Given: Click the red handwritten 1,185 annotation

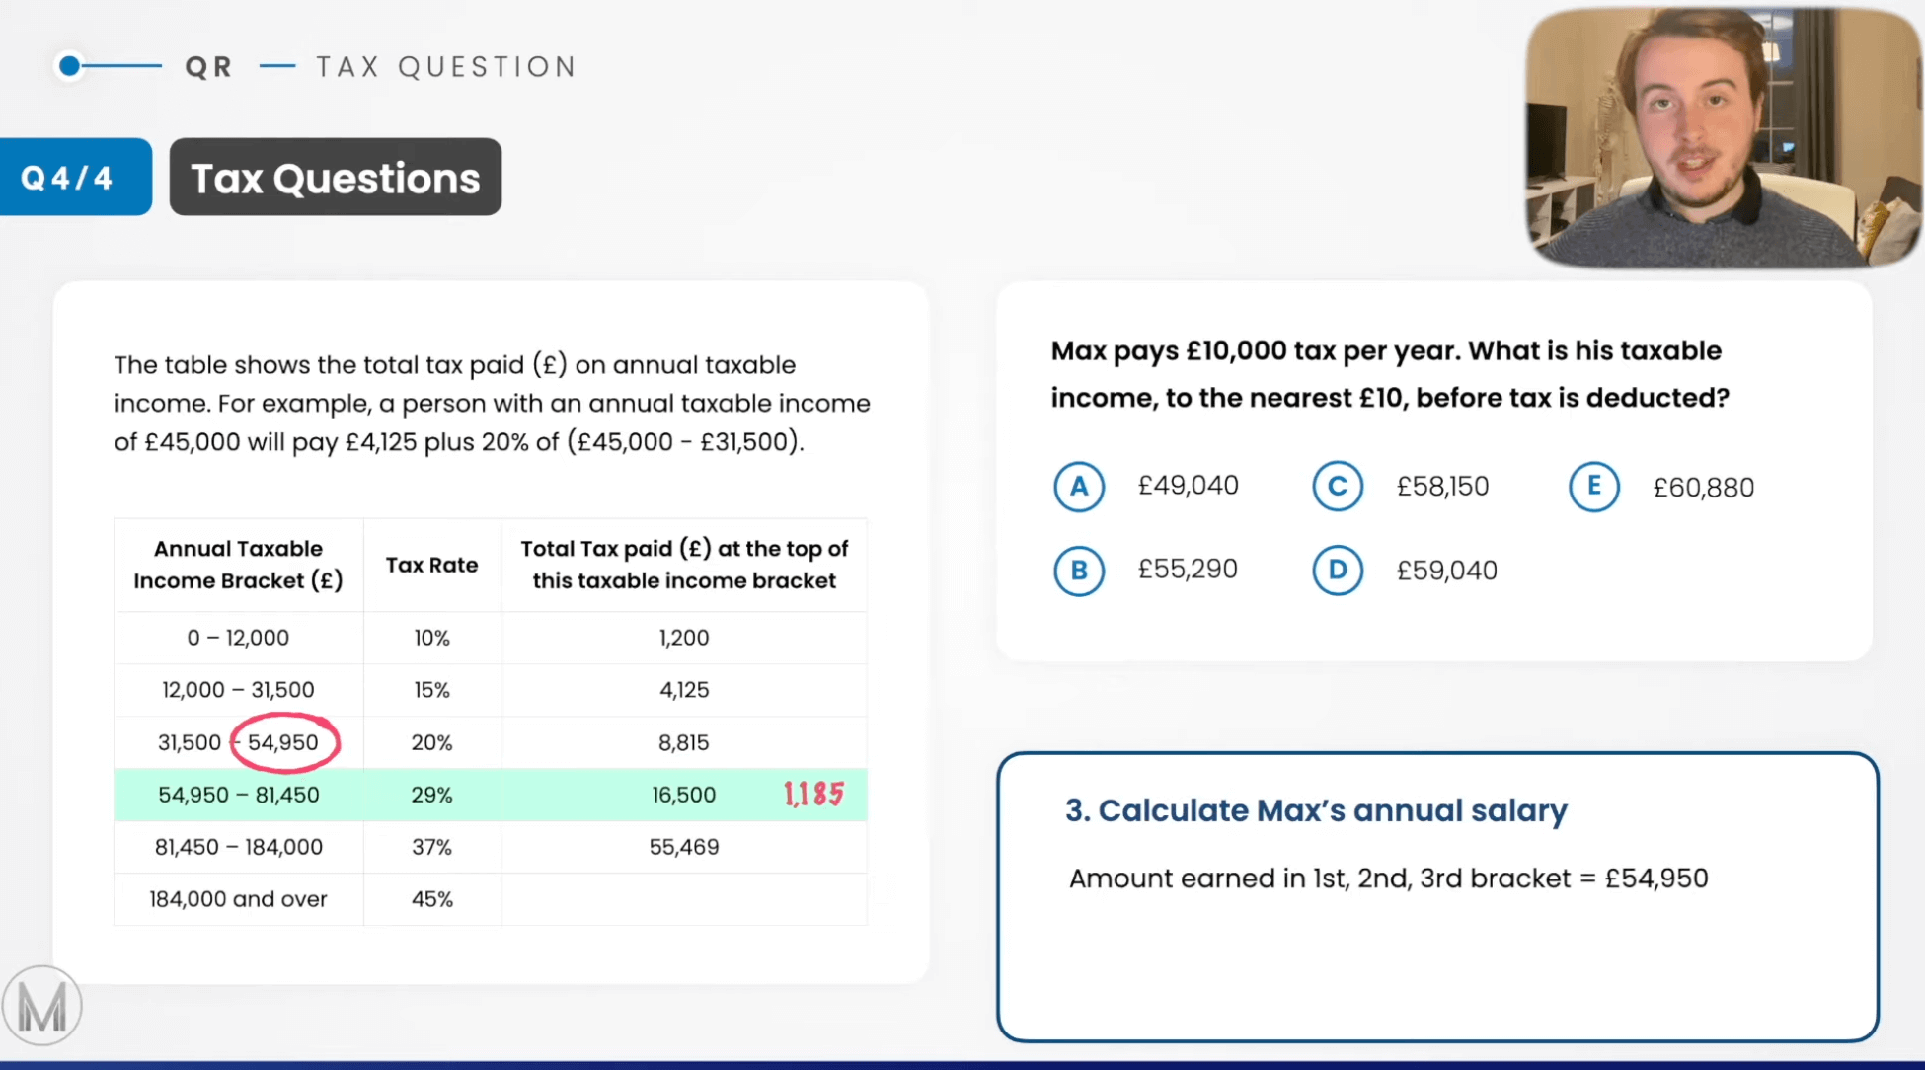Looking at the screenshot, I should (814, 795).
